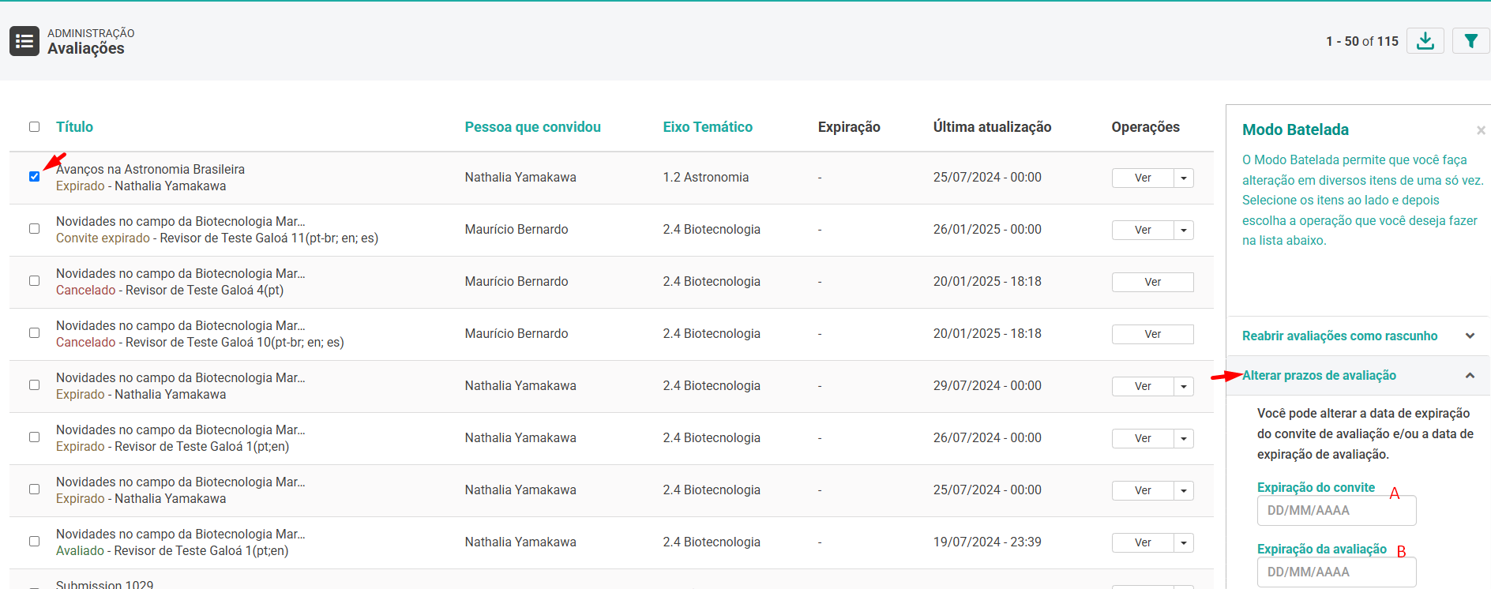Screen dimensions: 1491x589
Task: Click the date 19/07/2024 - 23:39
Action: [x=987, y=542]
